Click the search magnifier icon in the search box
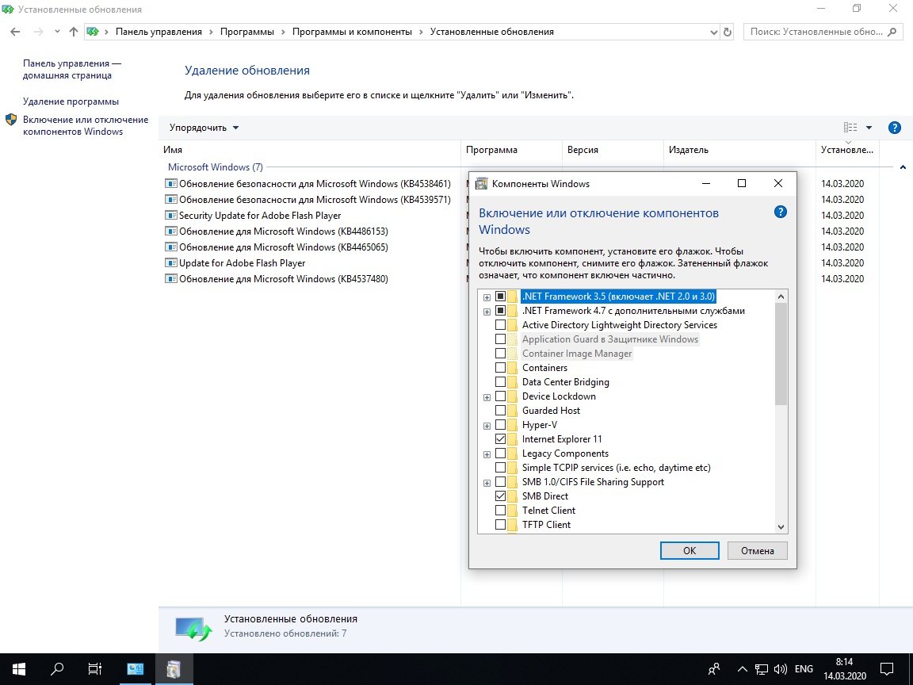Image resolution: width=913 pixels, height=685 pixels. (x=892, y=32)
